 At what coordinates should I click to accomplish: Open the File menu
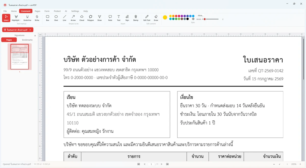coord(5,11)
